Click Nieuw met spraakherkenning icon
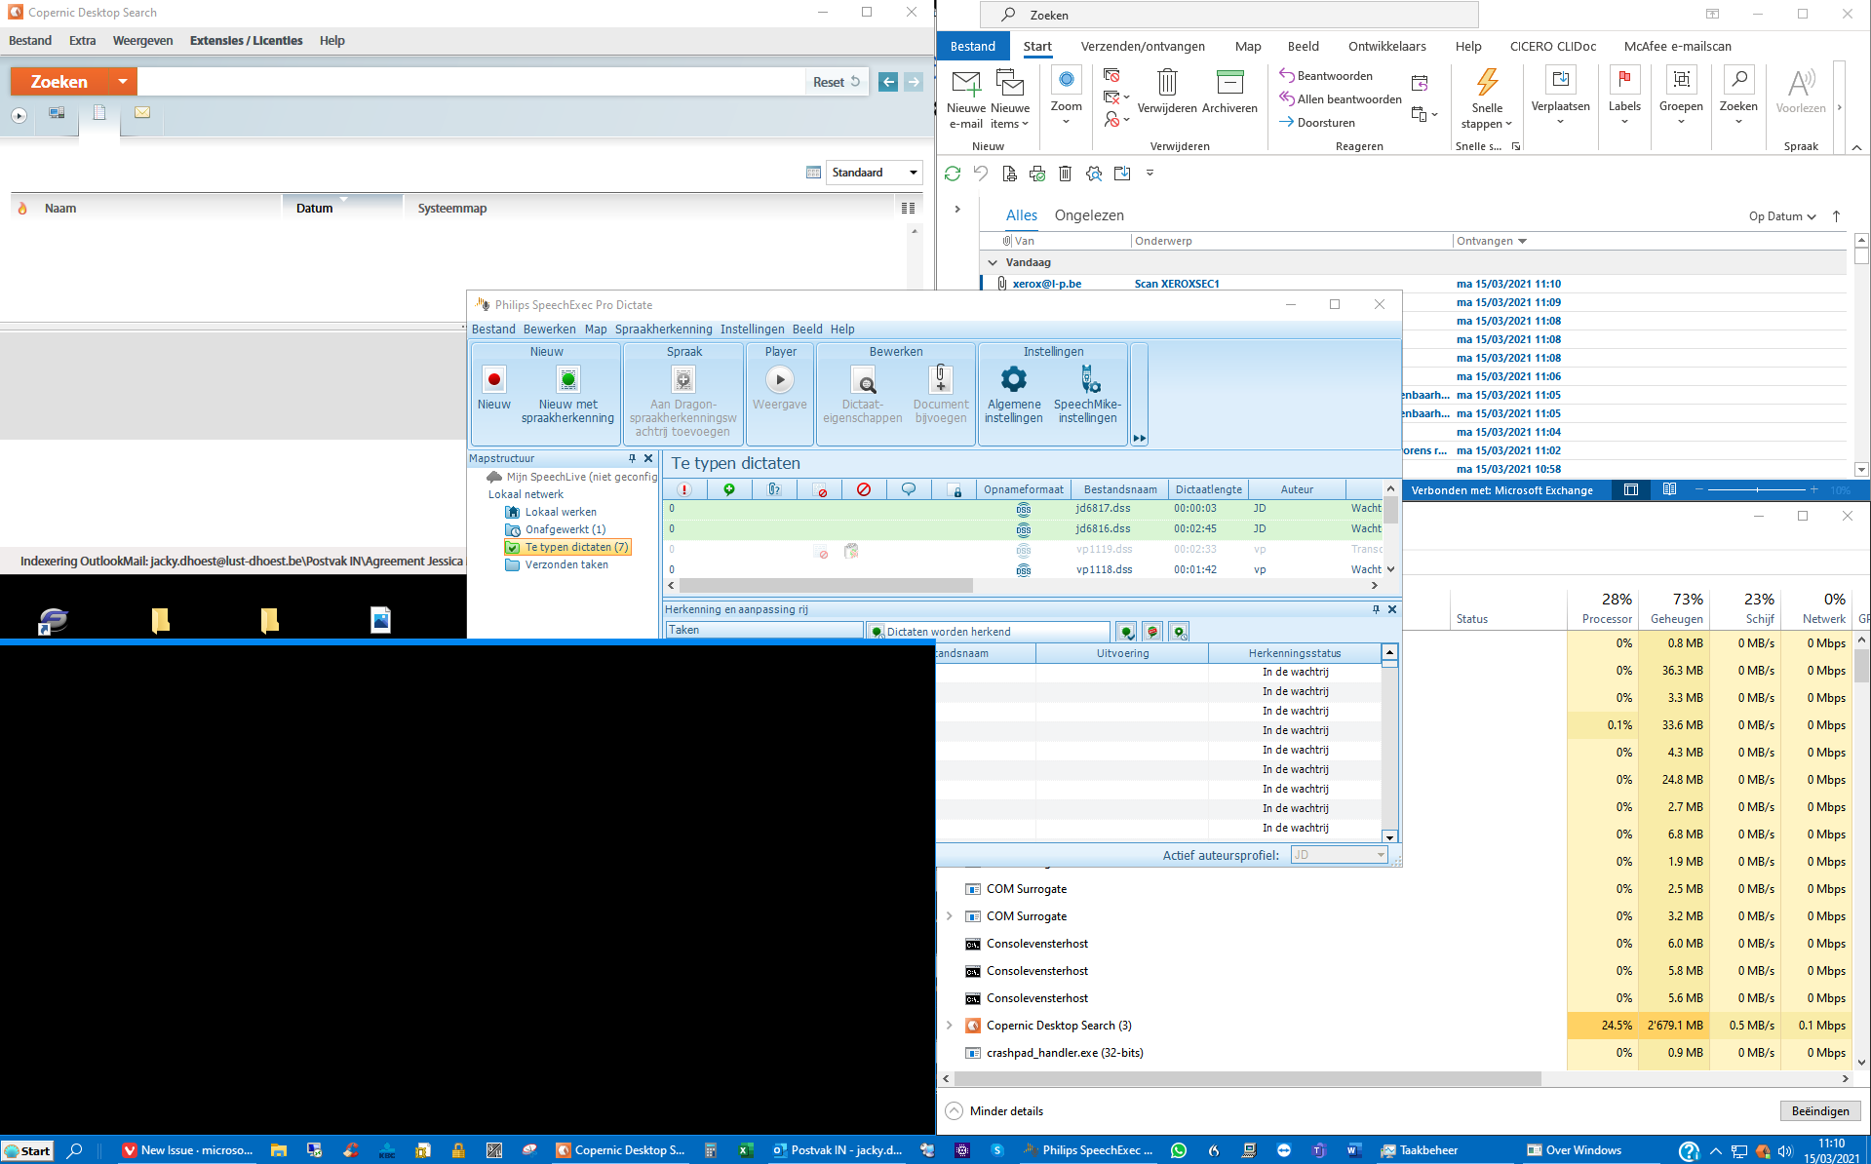1871x1164 pixels. 567,380
